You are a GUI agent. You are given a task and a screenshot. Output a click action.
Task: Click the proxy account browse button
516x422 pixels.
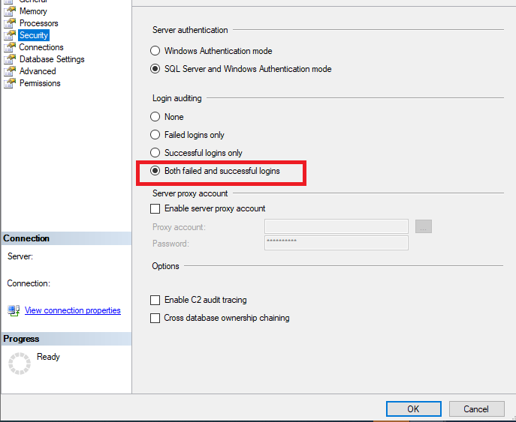point(424,226)
